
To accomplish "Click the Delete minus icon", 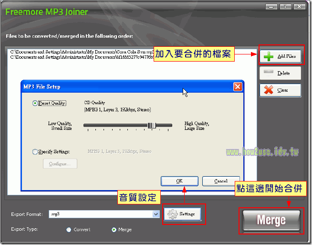I will (x=269, y=73).
